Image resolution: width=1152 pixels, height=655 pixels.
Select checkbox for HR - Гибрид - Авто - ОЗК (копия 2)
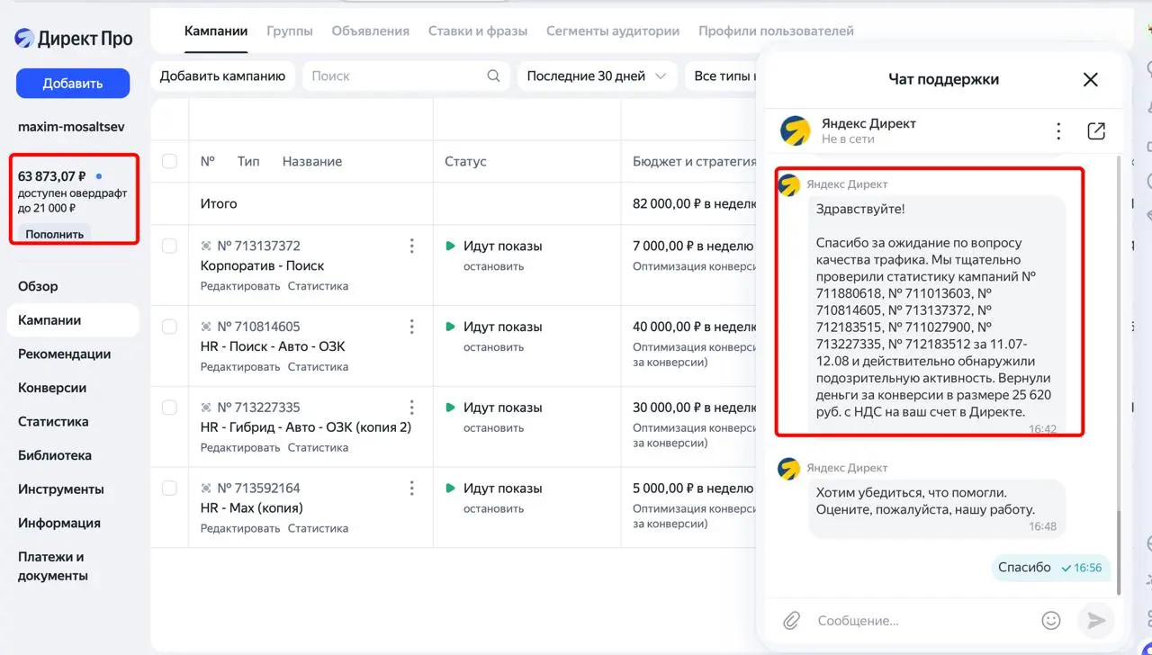point(169,408)
